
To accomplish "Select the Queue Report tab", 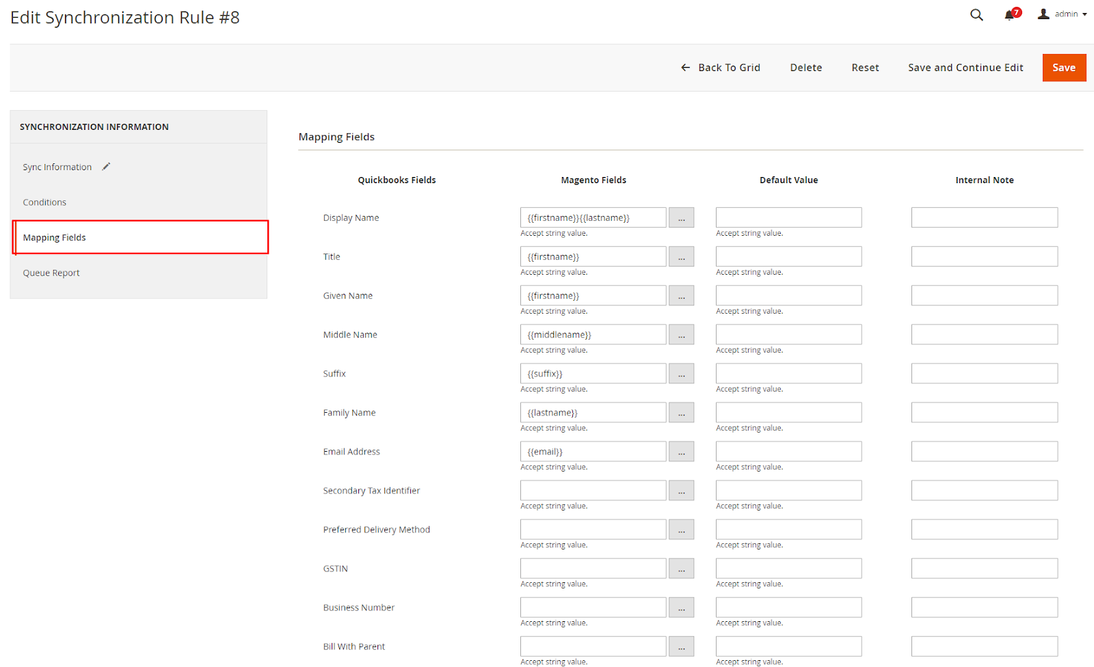I will (x=51, y=273).
